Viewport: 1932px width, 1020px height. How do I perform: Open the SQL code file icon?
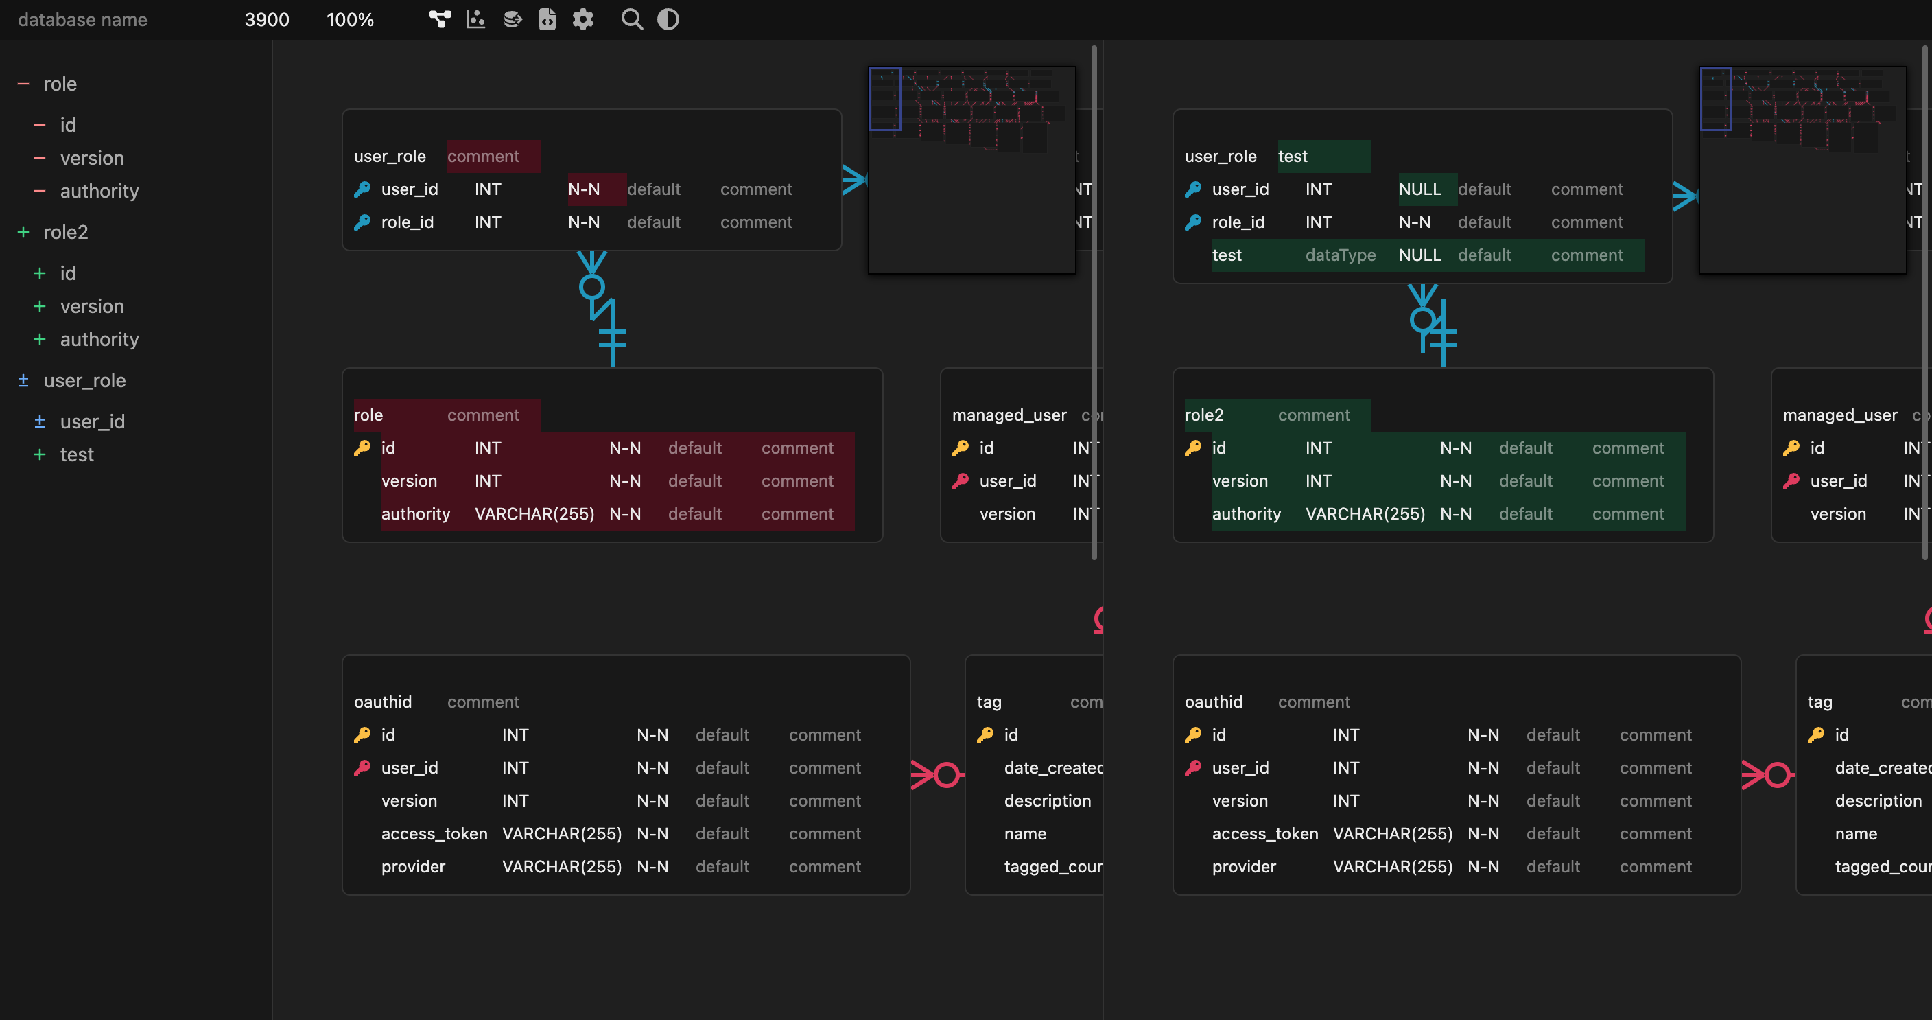click(547, 19)
